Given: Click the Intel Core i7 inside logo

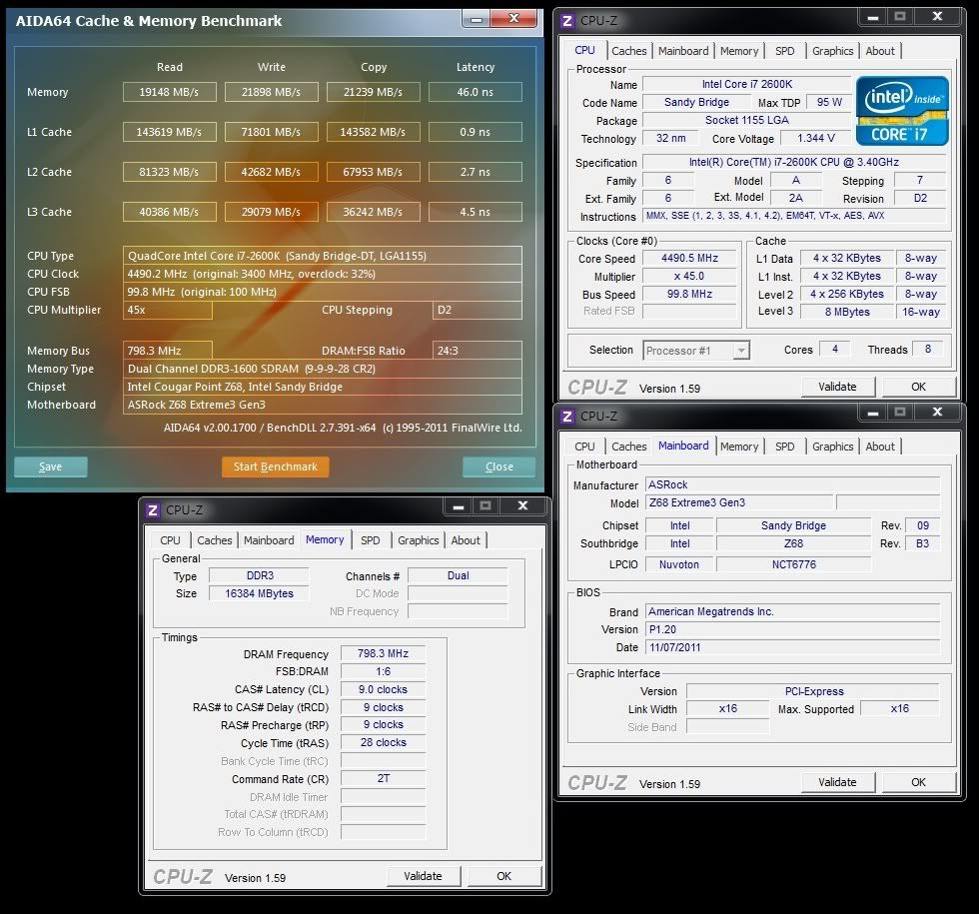Looking at the screenshot, I should 902,111.
